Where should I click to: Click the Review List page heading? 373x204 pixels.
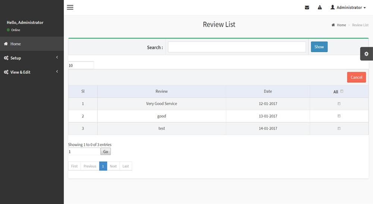point(219,24)
